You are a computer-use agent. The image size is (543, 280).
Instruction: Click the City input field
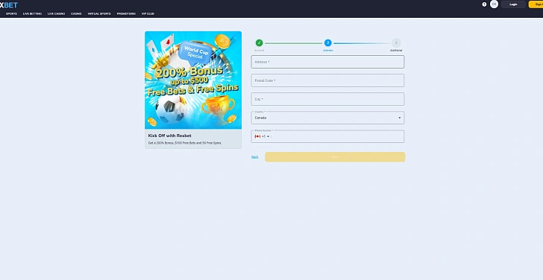tap(327, 99)
